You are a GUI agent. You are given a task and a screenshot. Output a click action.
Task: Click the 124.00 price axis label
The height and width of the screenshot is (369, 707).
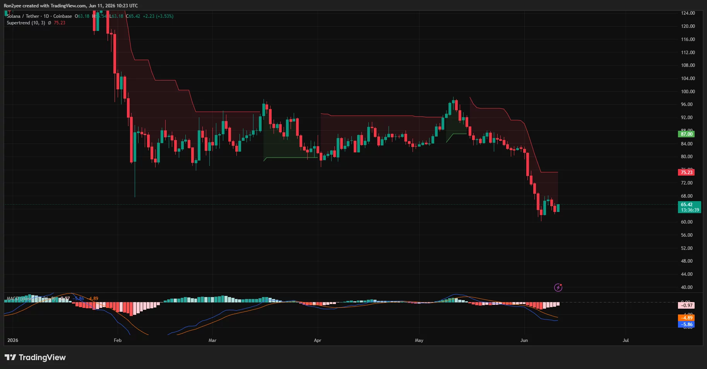click(688, 13)
